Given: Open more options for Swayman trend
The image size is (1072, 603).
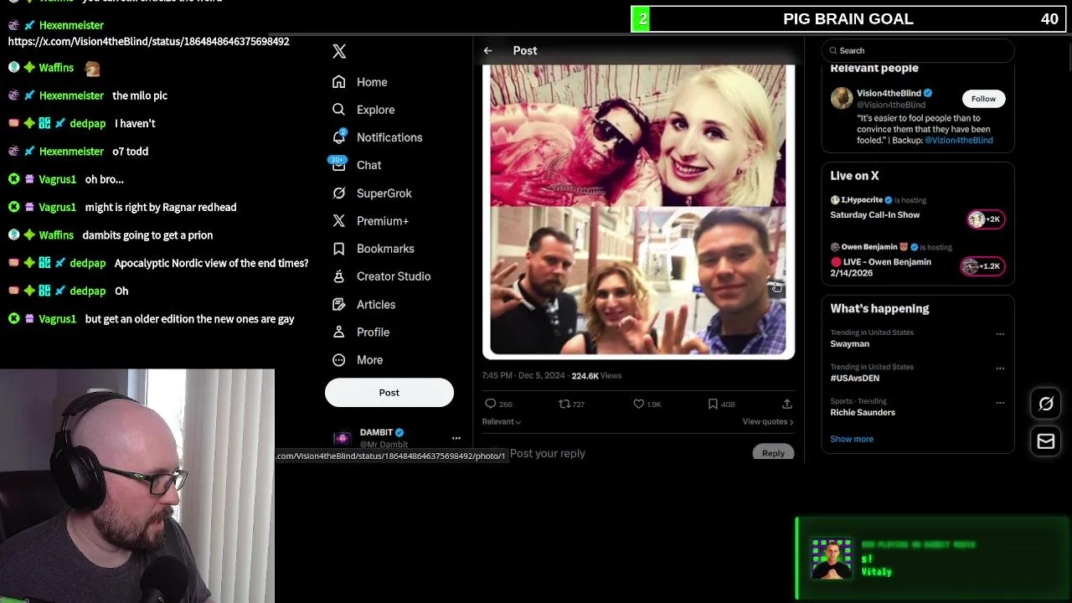Looking at the screenshot, I should tap(1000, 334).
